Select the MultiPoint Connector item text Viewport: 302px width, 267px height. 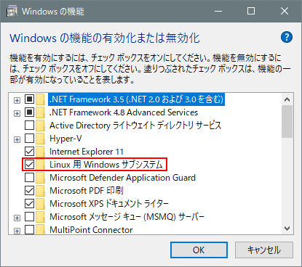(x=91, y=230)
